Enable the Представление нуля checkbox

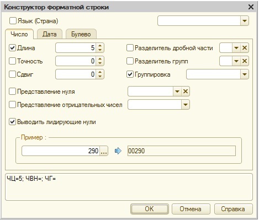(x=12, y=92)
